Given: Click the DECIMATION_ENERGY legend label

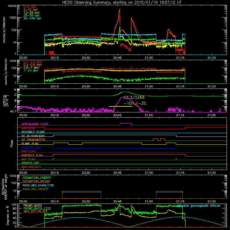Looking at the screenshot, I should (37, 178).
